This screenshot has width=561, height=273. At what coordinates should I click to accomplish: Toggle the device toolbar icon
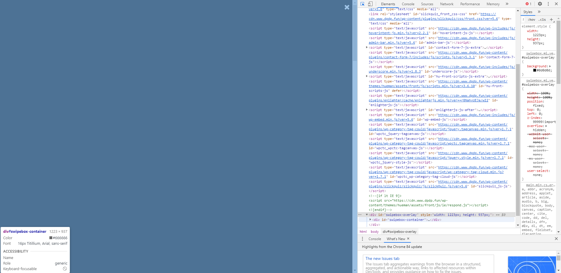[370, 4]
